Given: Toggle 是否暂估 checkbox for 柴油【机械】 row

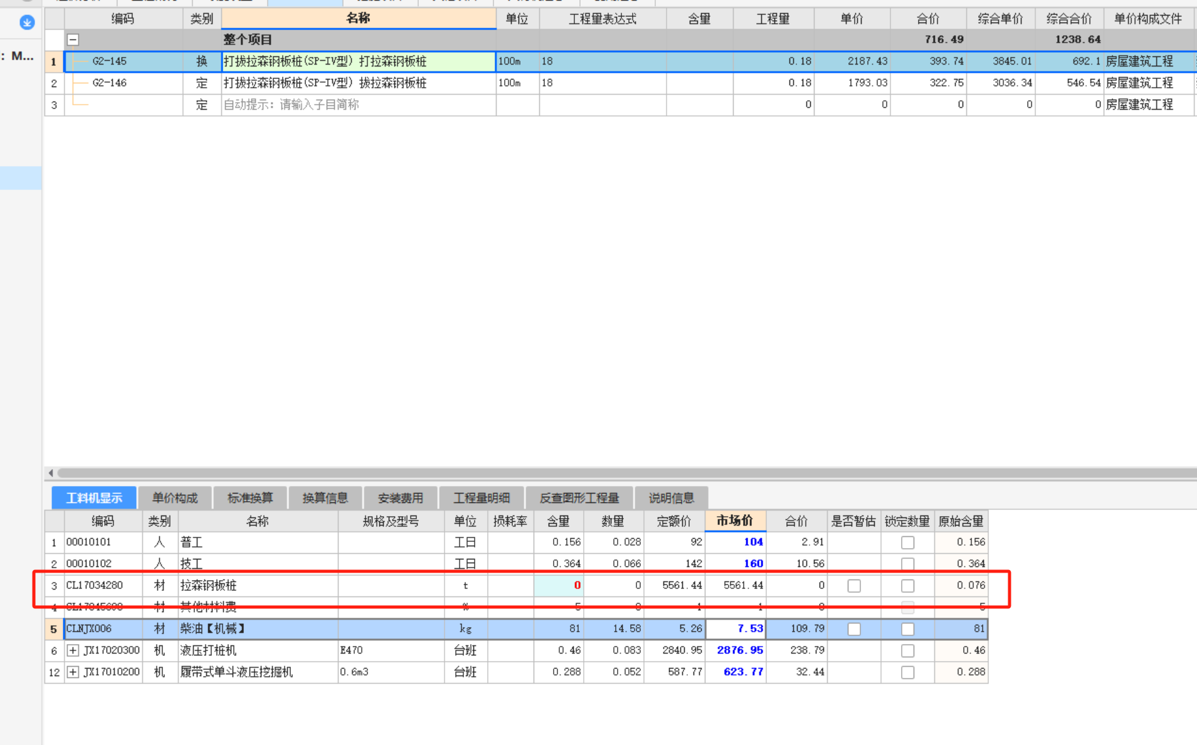Looking at the screenshot, I should tap(854, 629).
